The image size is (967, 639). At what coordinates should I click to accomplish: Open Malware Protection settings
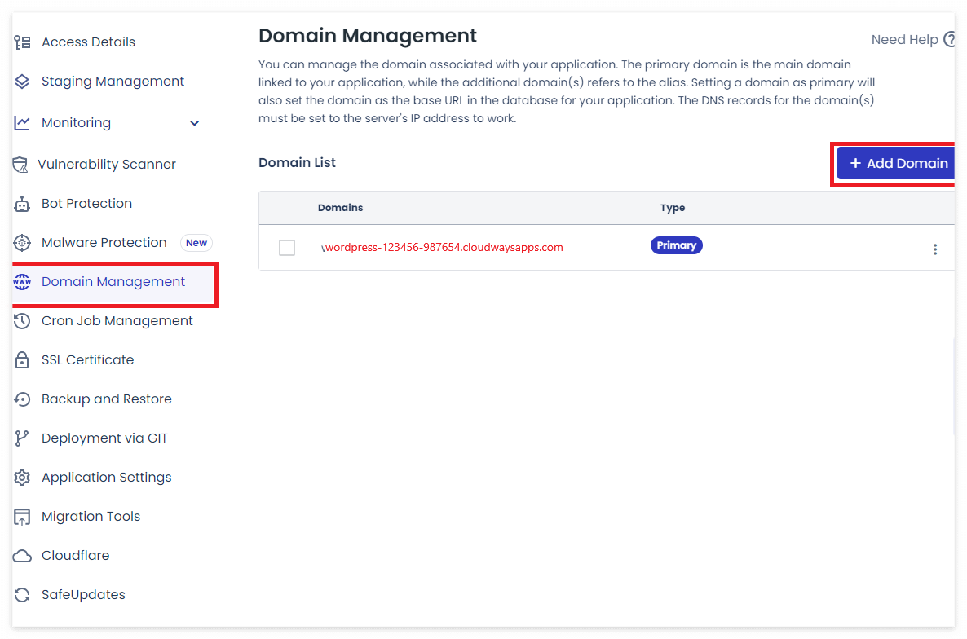click(104, 243)
